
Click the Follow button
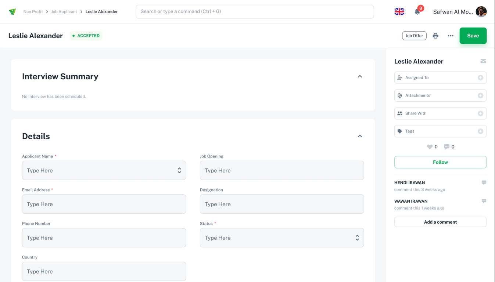440,162
